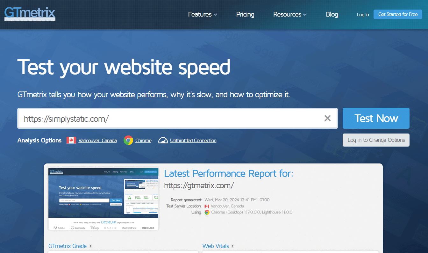428x253 pixels.
Task: Click the report preview thumbnail
Action: coord(103,199)
